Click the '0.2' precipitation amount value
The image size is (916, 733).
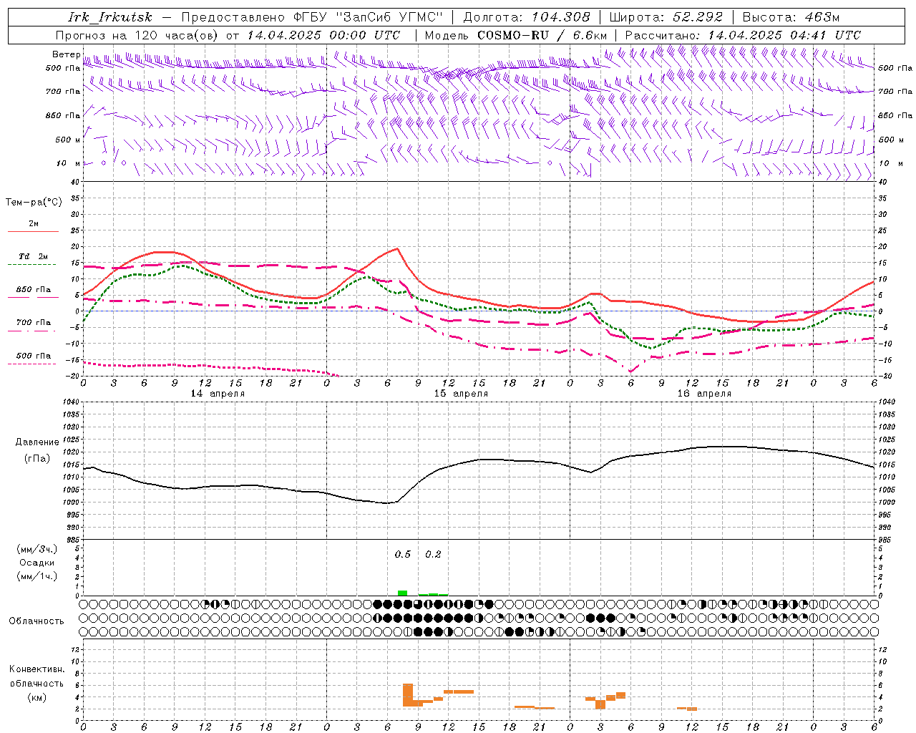point(434,554)
